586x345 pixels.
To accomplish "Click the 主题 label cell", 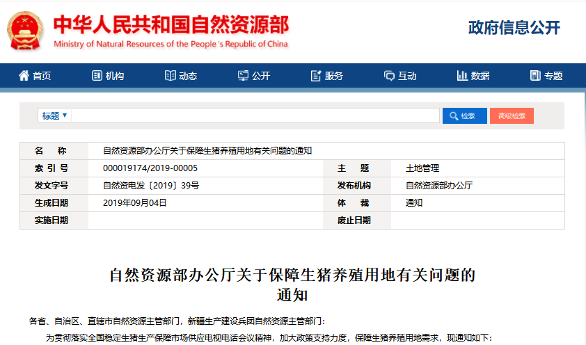I will 357,168.
